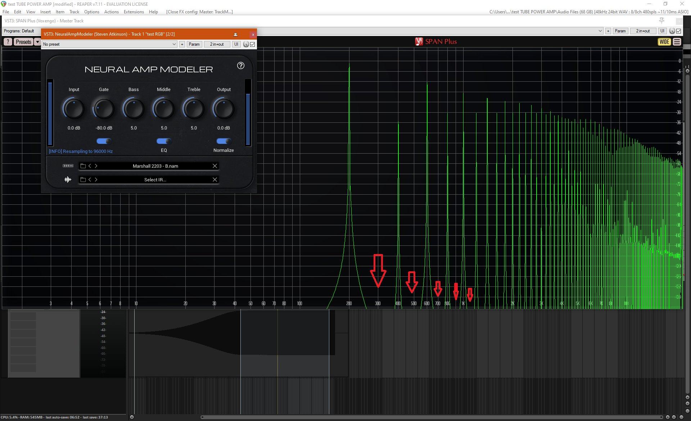Click the WIDE button in SPAN Plus
Screen dimensions: 691x421
click(664, 42)
